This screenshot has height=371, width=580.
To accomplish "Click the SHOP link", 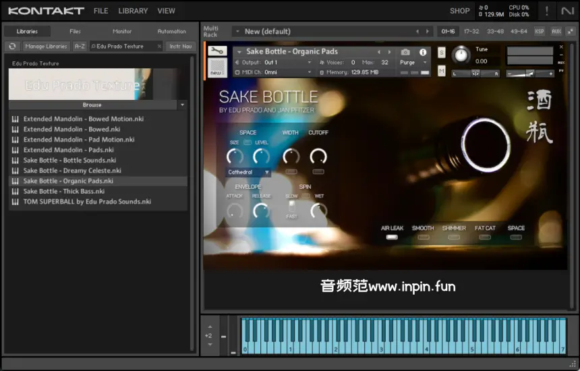I will click(459, 11).
